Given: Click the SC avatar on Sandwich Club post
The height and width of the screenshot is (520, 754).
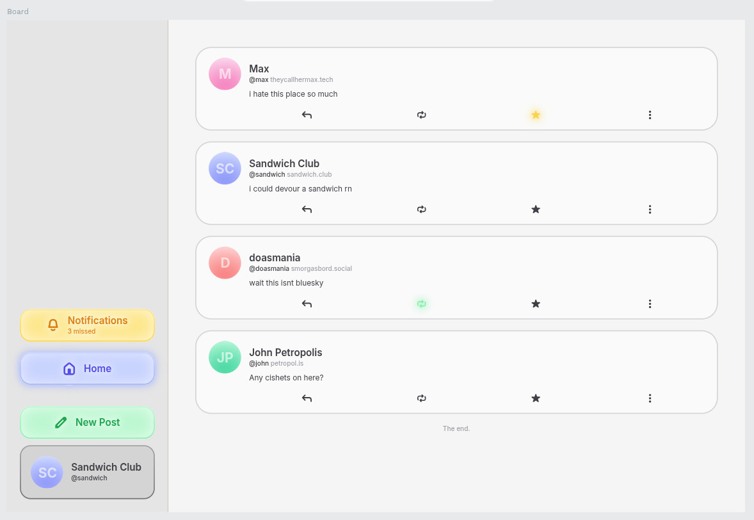Looking at the screenshot, I should coord(225,168).
